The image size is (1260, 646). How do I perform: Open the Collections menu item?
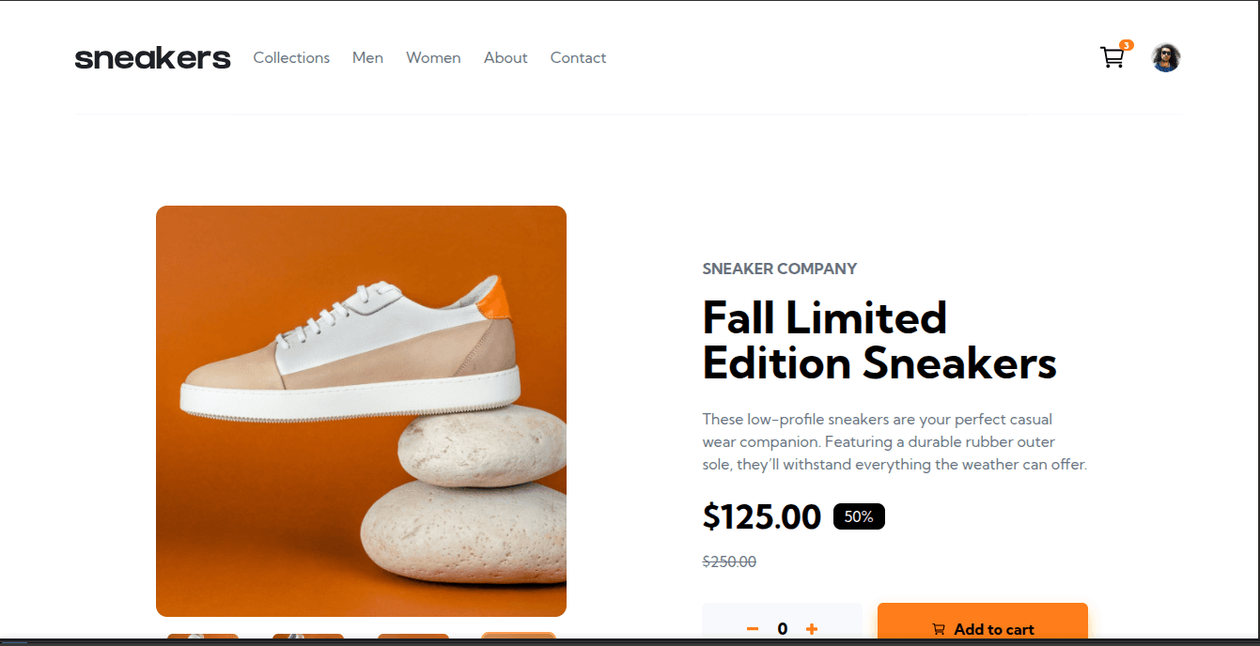pyautogui.click(x=291, y=57)
